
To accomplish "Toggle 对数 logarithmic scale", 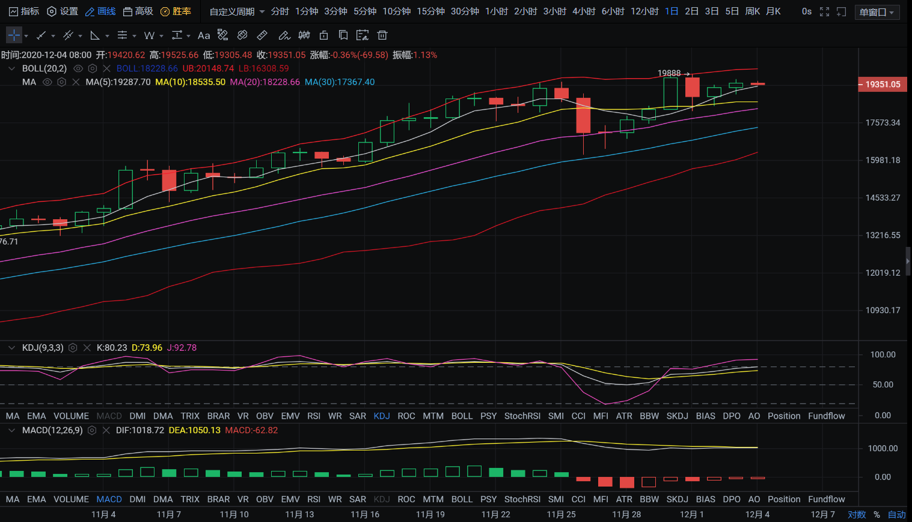I will tap(857, 515).
